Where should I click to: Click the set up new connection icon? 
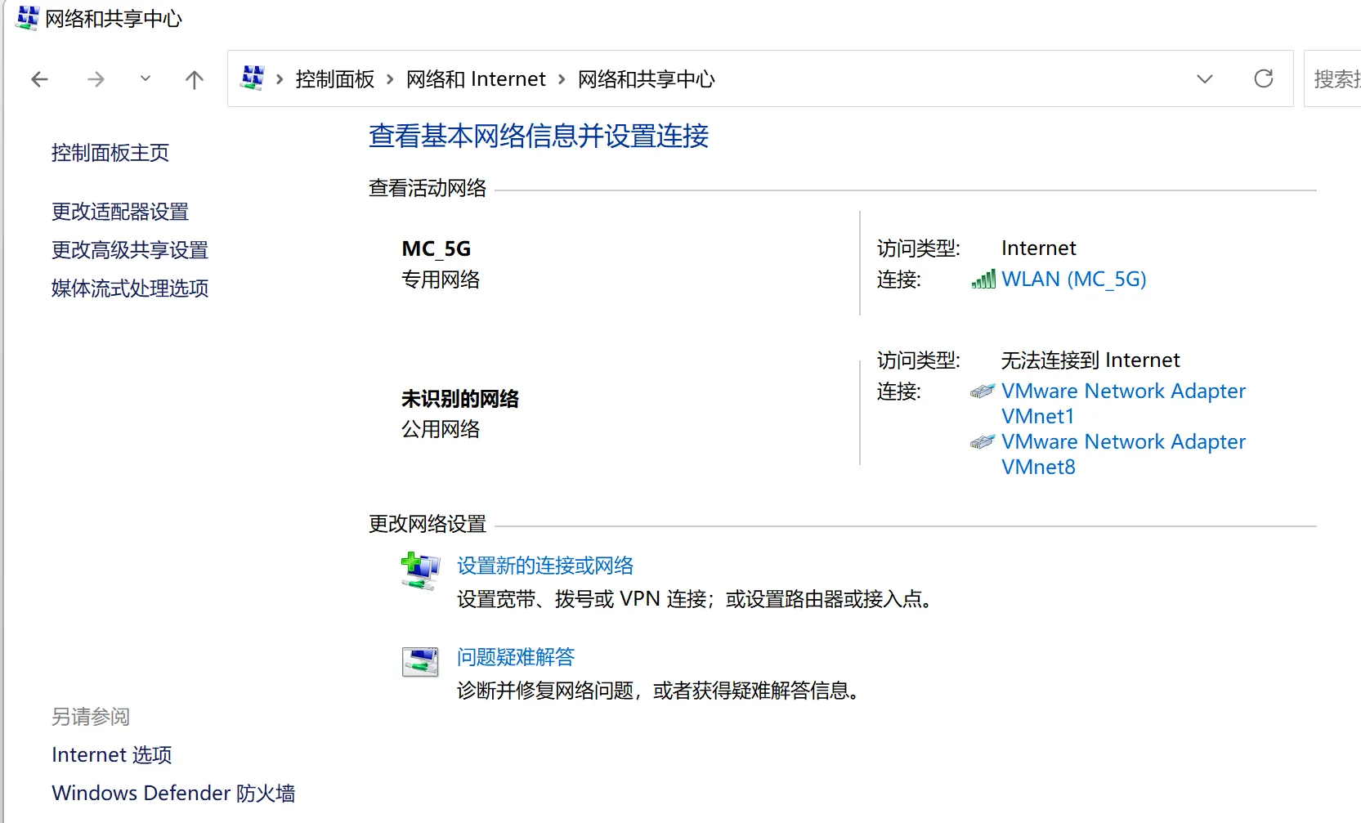[x=420, y=570]
